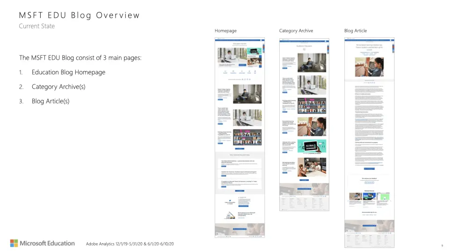The height and width of the screenshot is (252, 449).
Task: Click the slide number 9
Action: (x=442, y=246)
